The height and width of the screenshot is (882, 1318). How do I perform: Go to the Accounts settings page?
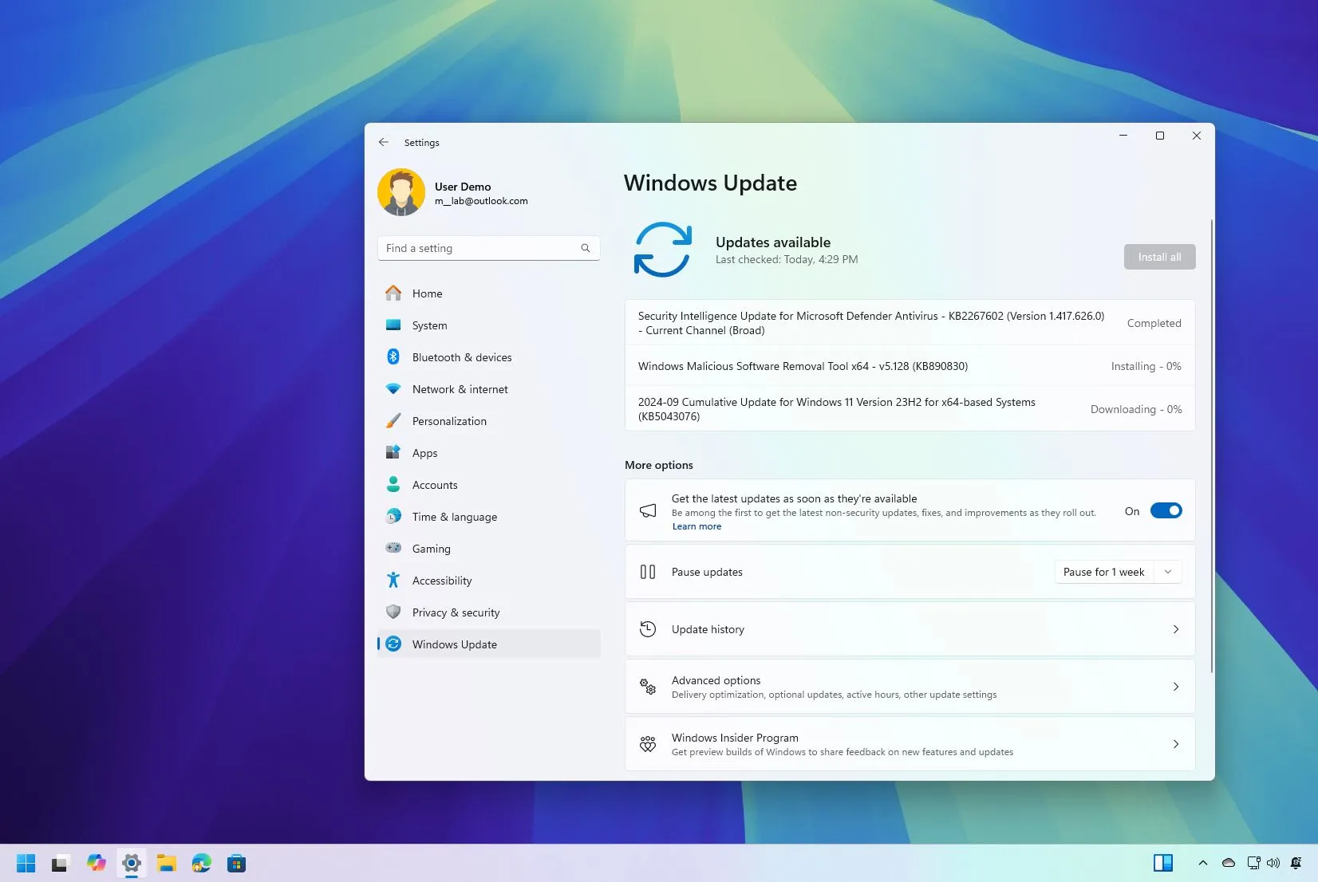pos(435,485)
